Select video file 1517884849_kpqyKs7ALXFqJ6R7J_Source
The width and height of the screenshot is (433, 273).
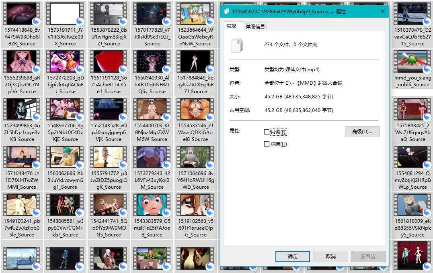(195, 73)
